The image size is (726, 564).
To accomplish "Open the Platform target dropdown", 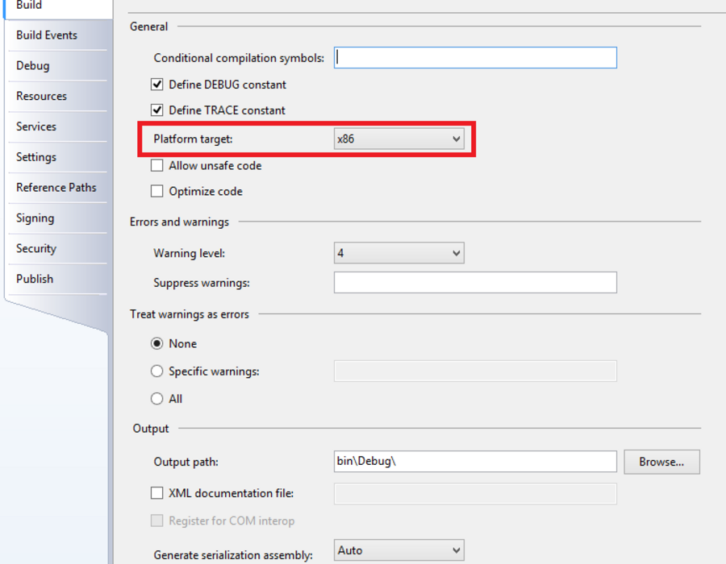I will (x=398, y=139).
